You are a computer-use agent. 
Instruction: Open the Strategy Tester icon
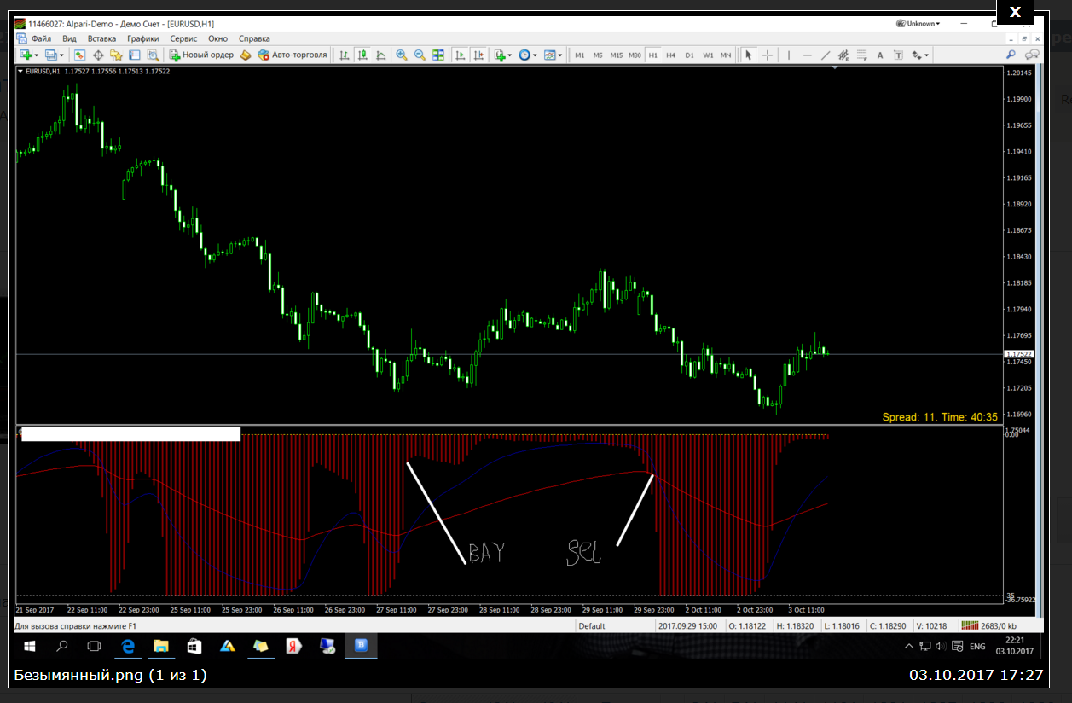point(153,55)
